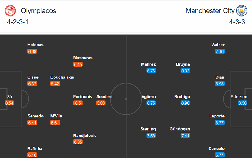Click goalkeeper Sá's 6.54 rating
252x158 pixels.
(9, 103)
